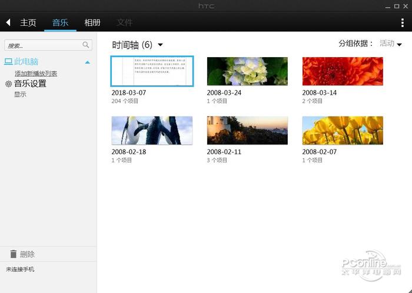Switch to the 音乐 tab

tap(60, 22)
